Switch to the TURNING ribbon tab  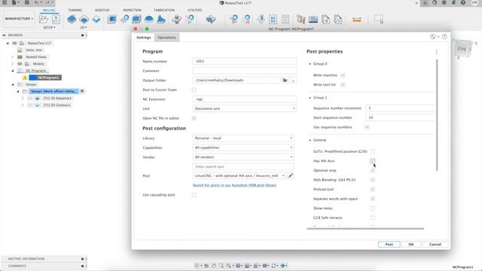(75, 10)
